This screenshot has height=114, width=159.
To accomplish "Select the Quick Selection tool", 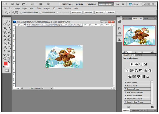I will (9, 24).
